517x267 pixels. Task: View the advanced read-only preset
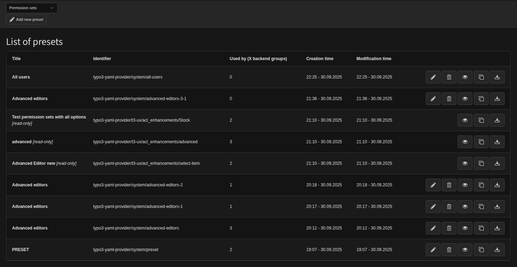pos(465,142)
